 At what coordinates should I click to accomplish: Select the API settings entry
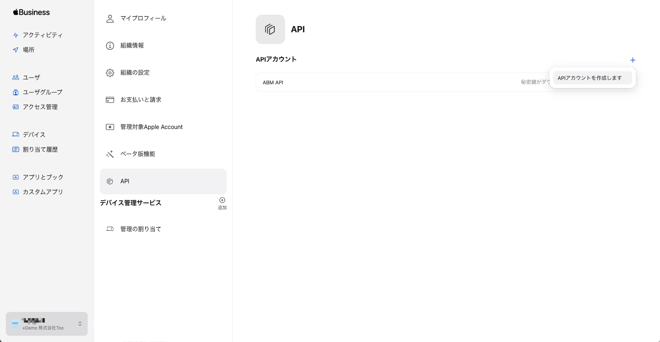(x=163, y=181)
